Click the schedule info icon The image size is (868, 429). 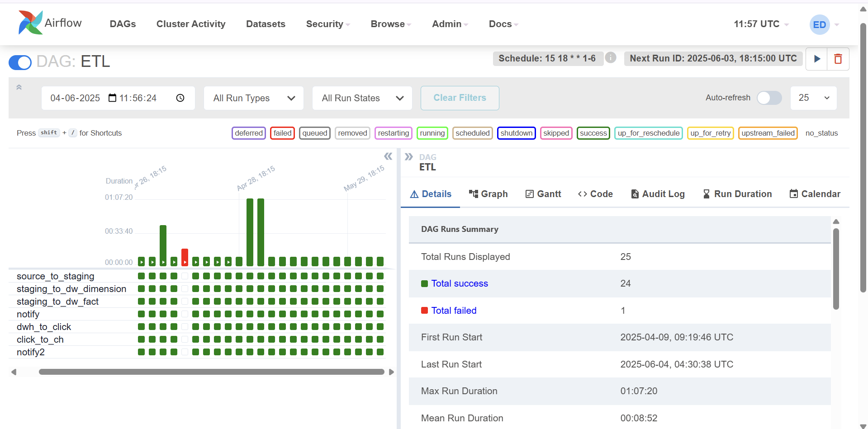click(x=611, y=58)
